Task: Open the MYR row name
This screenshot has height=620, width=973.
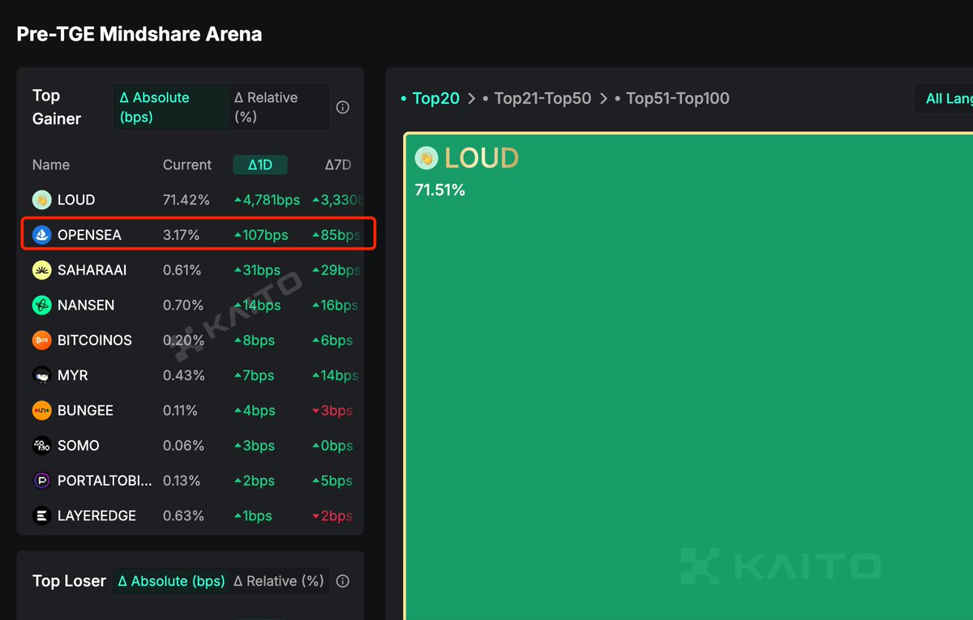Action: pyautogui.click(x=73, y=376)
